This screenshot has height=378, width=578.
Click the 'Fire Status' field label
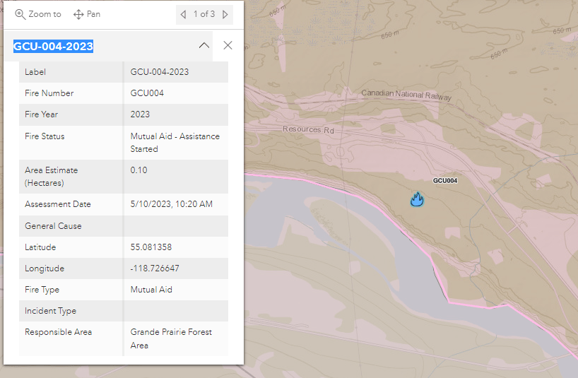coord(45,136)
